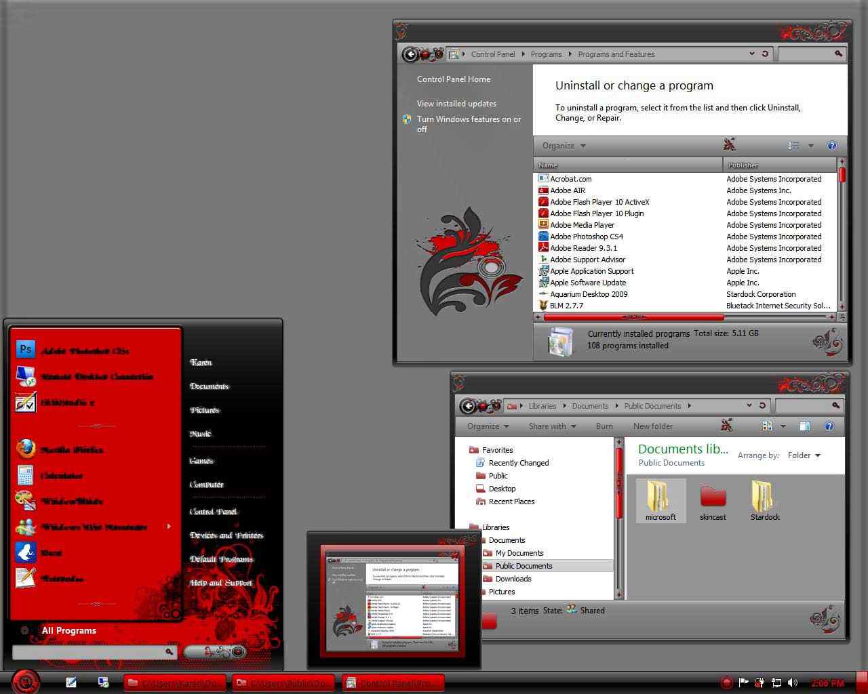Click the New folder button
This screenshot has height=694, width=868.
653,426
